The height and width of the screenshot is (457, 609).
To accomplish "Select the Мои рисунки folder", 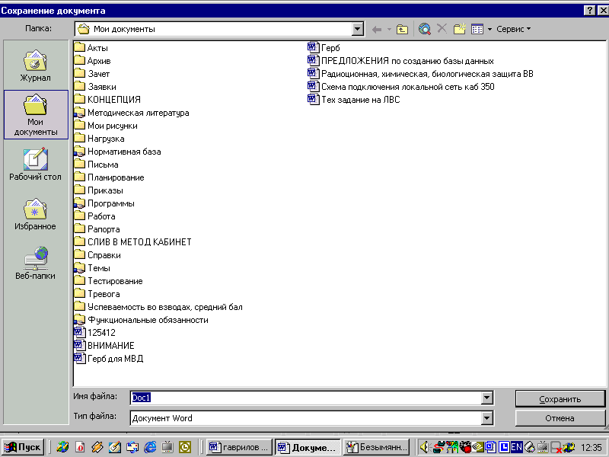I will coord(106,126).
